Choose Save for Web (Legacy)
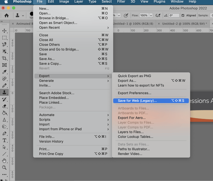This screenshot has height=181, width=213. (151, 101)
